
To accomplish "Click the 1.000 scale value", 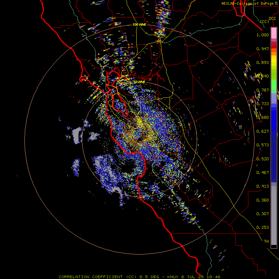I will click(x=263, y=35).
